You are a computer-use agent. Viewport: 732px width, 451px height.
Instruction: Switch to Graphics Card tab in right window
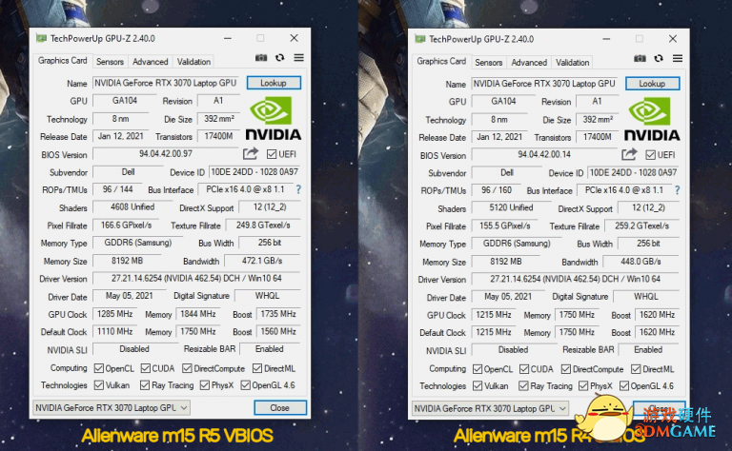(441, 61)
